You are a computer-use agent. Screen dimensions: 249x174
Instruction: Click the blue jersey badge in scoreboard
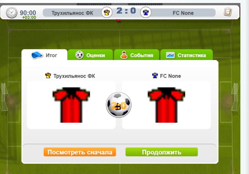click(x=146, y=12)
